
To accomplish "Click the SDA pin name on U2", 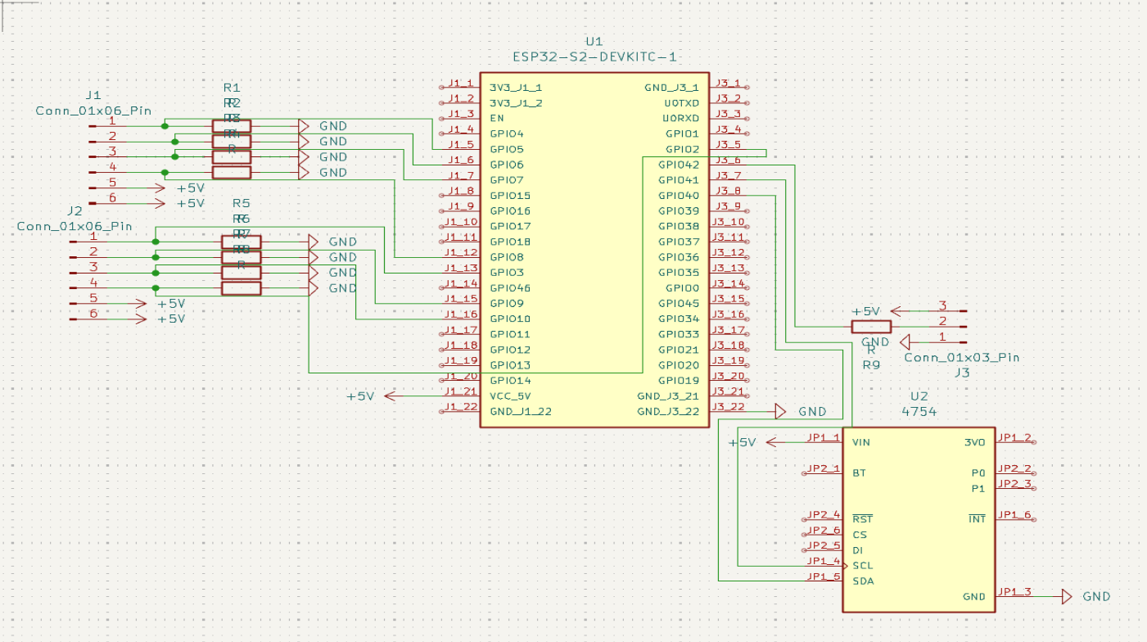I will (x=863, y=581).
